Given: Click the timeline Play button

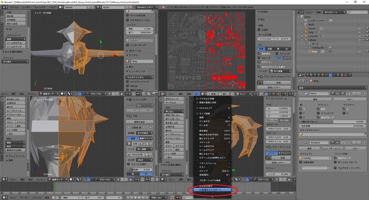Looking at the screenshot, I should click(139, 197).
